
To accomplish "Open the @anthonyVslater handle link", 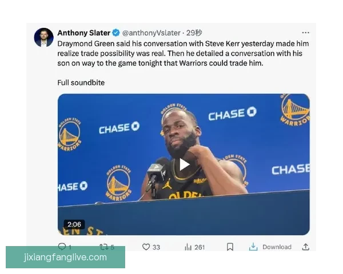I will (151, 33).
